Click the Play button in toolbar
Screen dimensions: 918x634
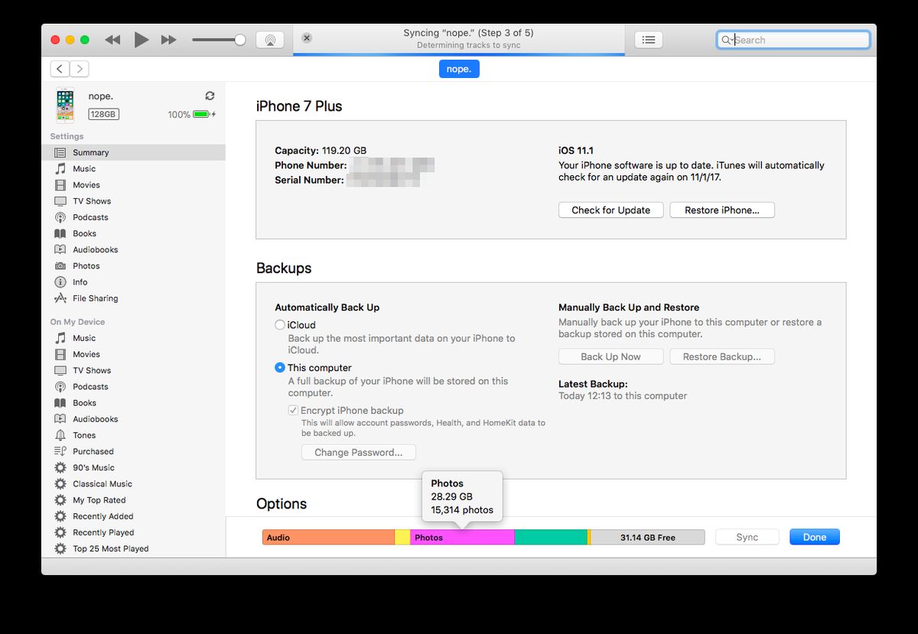point(142,40)
